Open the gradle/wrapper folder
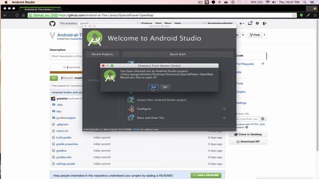This screenshot has height=179, width=319. point(66,118)
